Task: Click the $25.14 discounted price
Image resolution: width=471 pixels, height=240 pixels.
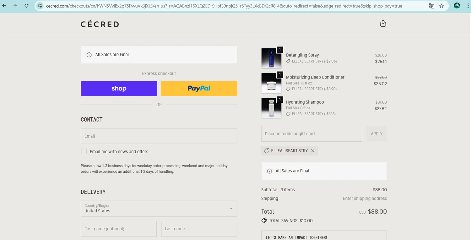Action: pos(381,62)
